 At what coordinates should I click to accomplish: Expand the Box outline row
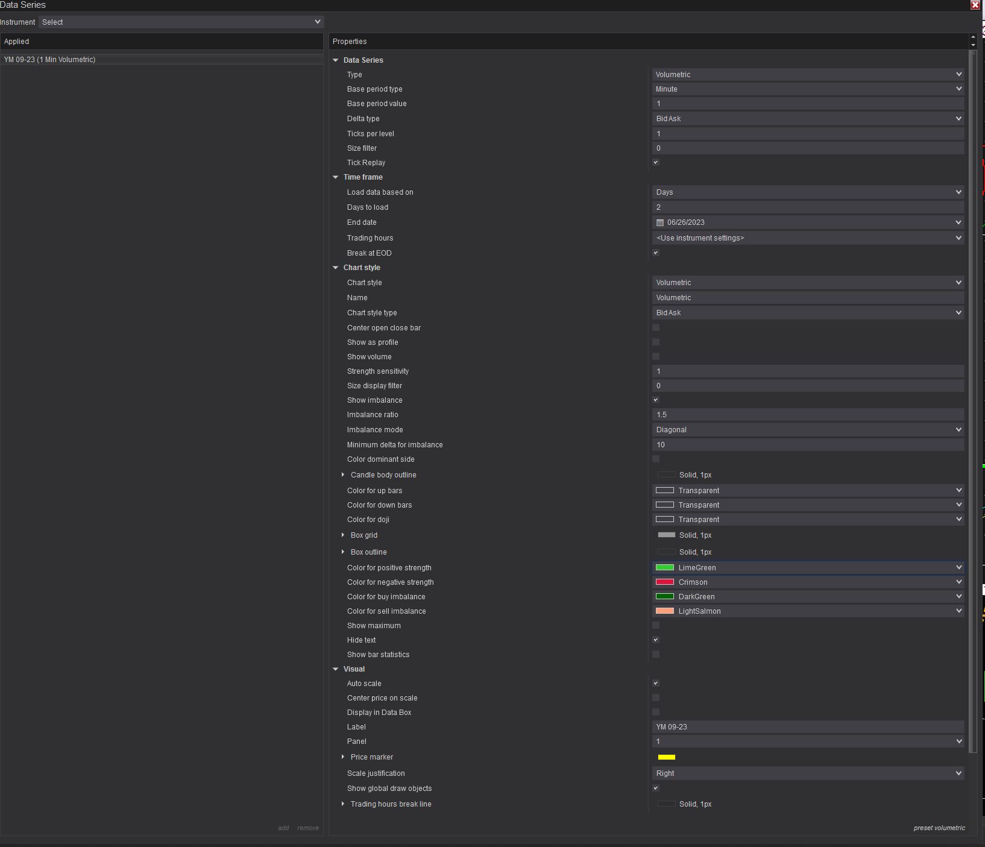coord(343,552)
